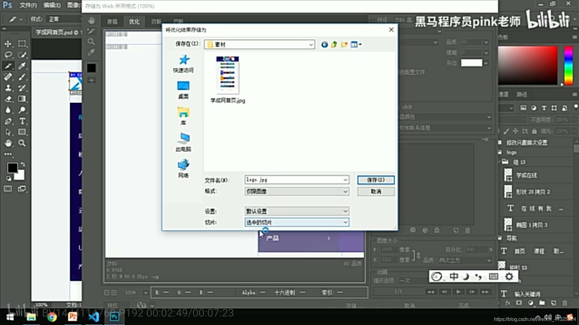Screen dimensions: 579x325
Task: Open the view menu icon in dialog
Action: 356,45
